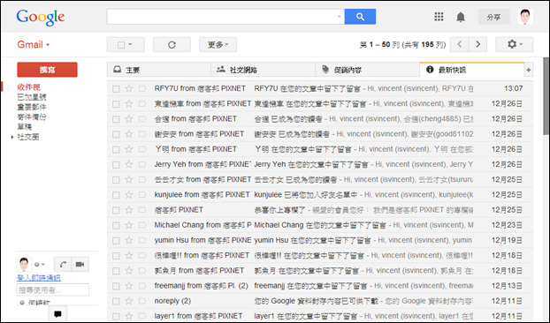
Task: Mark the yumin Hsu message as important
Action: pos(142,240)
